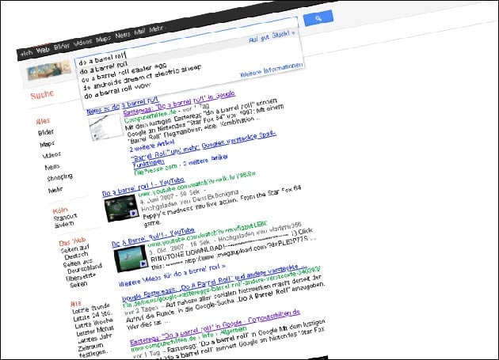
Task: Open 'Barrel Roll und mehr: Googles versteckte Spaß-Funktionen'
Action: point(204,148)
